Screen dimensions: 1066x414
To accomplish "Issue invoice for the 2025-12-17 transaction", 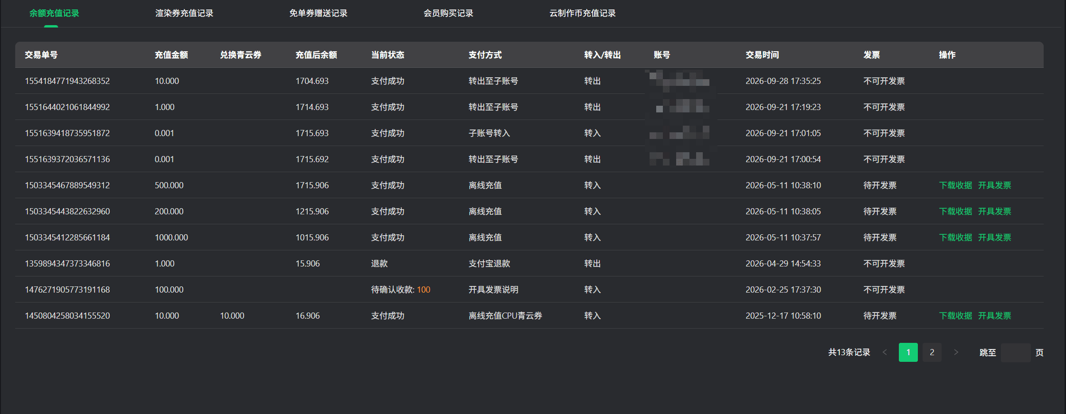I will (994, 316).
